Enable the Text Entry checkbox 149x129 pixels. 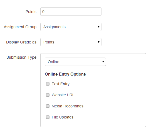point(48,84)
